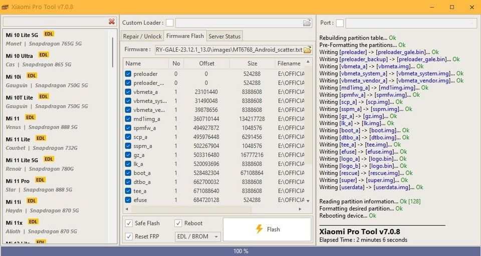Uncheck the tee_a partition
The image size is (481, 256).
pyautogui.click(x=128, y=191)
